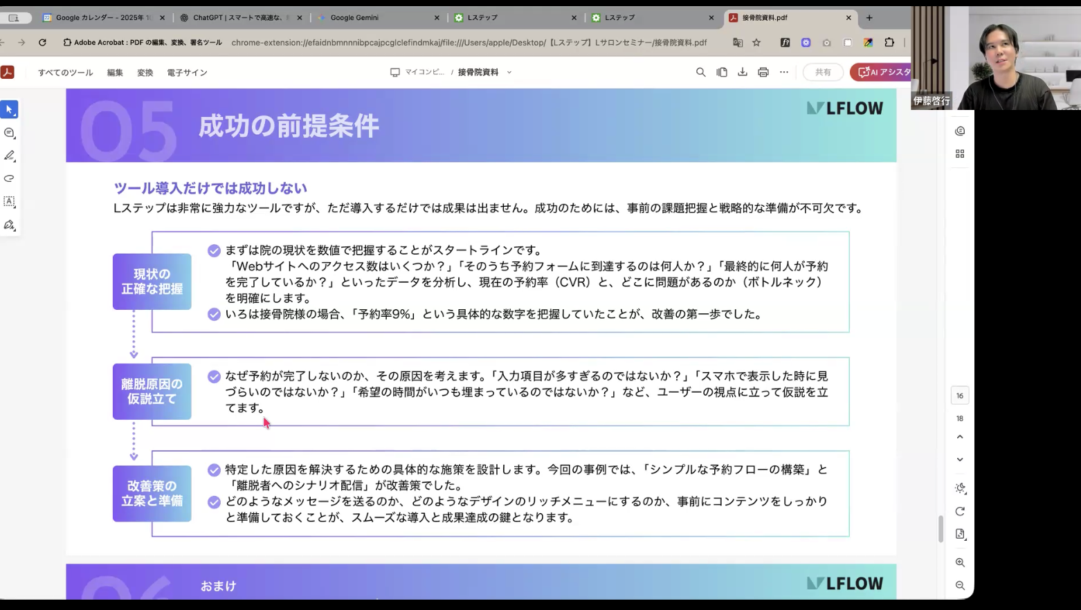Image resolution: width=1081 pixels, height=610 pixels.
Task: Open the more options ellipsis menu
Action: coord(783,72)
